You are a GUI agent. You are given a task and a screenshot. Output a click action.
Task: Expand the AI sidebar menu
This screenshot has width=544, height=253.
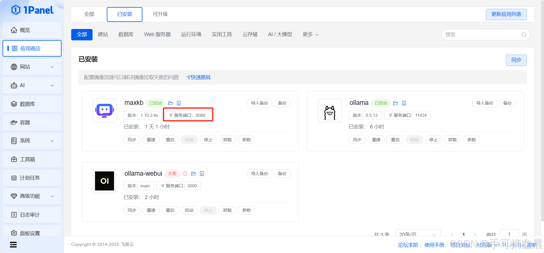click(32, 86)
